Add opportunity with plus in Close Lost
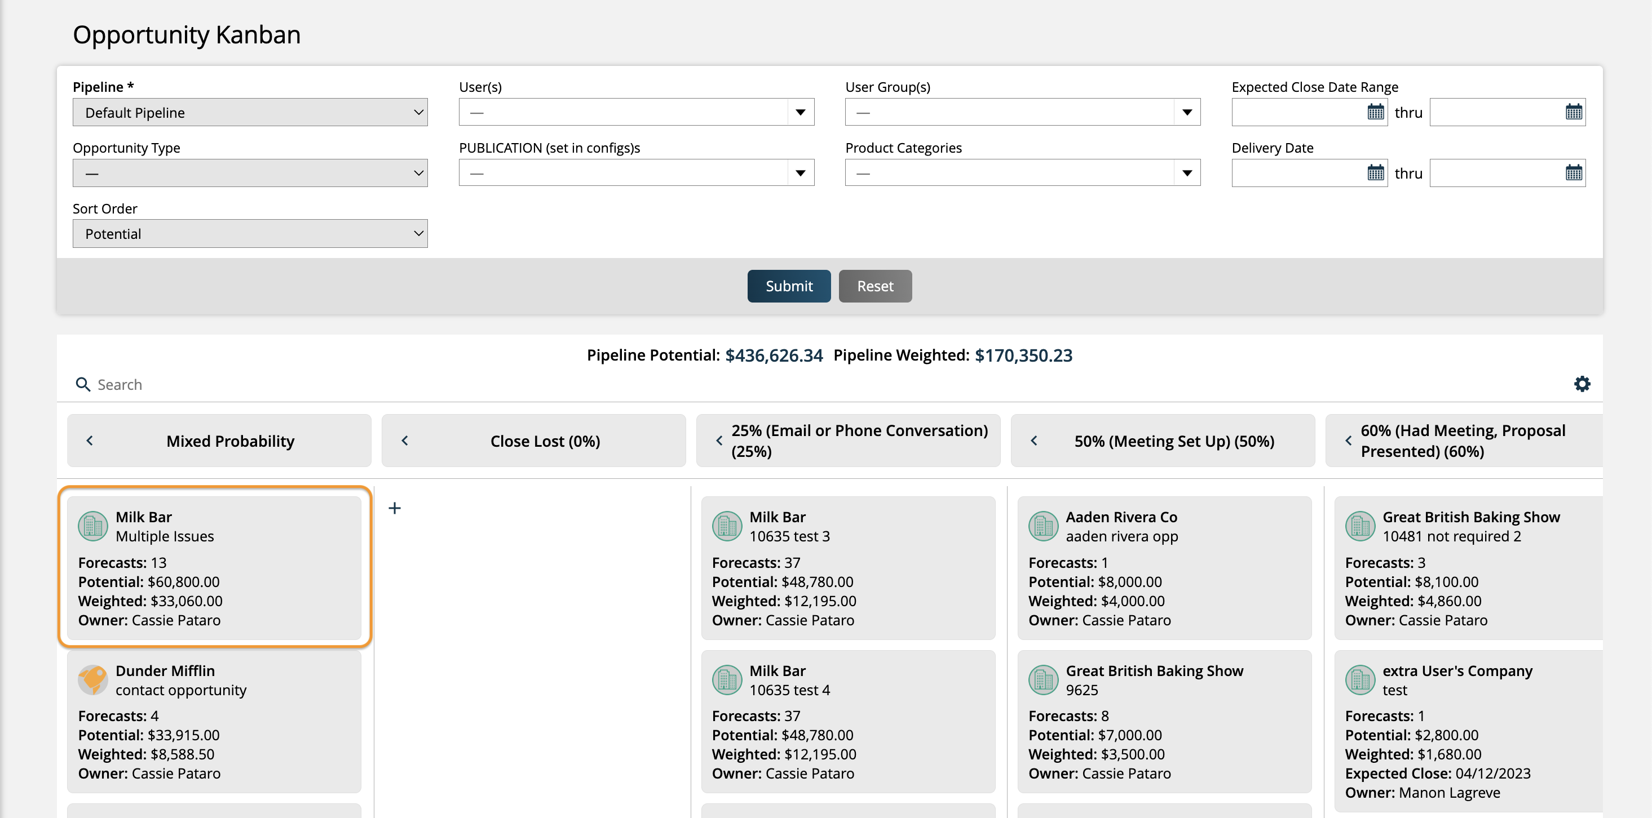1652x818 pixels. coord(395,508)
